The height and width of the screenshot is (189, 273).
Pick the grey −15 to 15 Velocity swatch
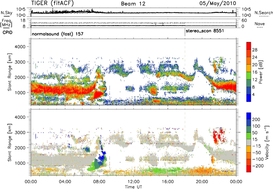pos(249,143)
